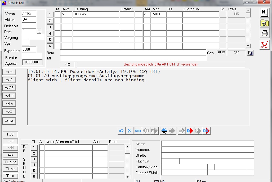Open the yellow folder tools icon
Screen dimensions: 272x182
[264, 23]
